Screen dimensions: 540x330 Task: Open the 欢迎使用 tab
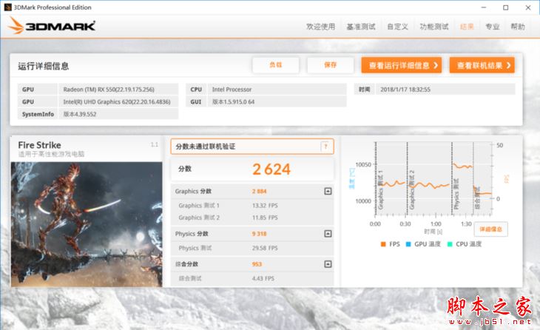tap(320, 27)
